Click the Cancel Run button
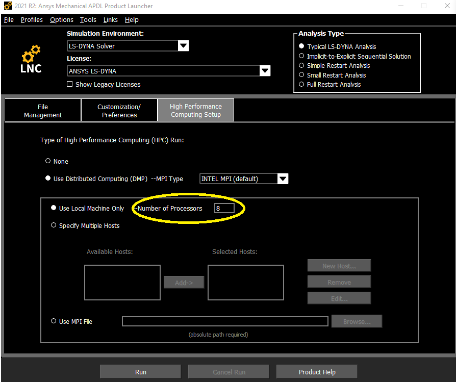This screenshot has width=456, height=382. click(229, 372)
